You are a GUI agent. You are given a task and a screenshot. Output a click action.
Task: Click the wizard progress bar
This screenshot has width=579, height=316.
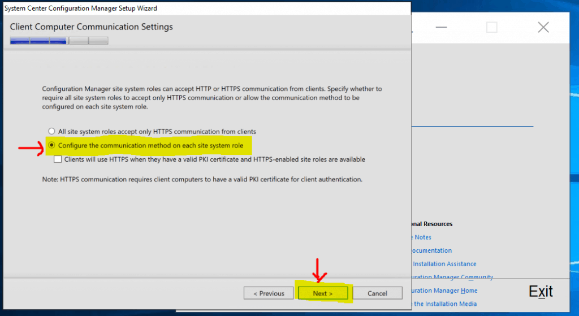pyautogui.click(x=59, y=41)
